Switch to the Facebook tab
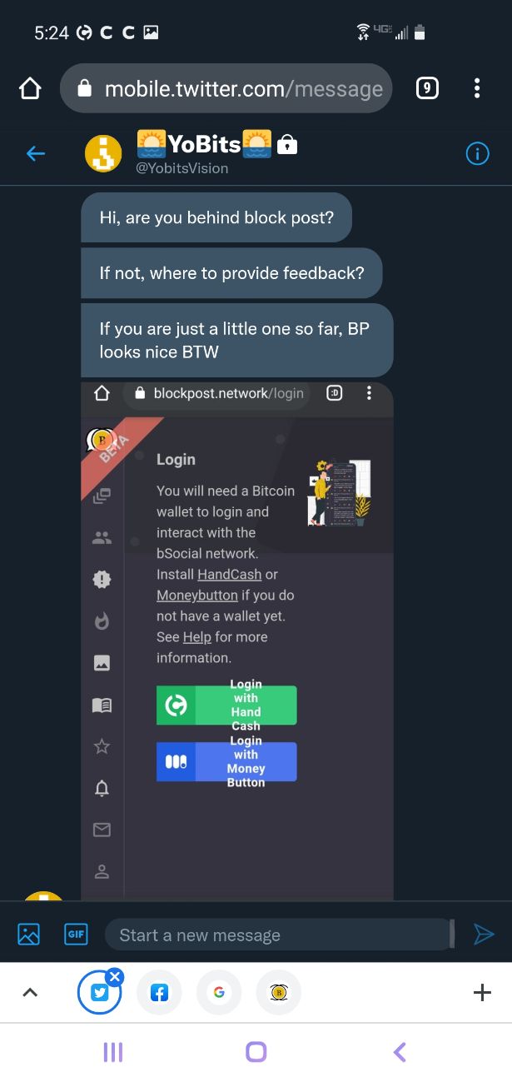Screen dimensions: 512x1082 point(159,992)
